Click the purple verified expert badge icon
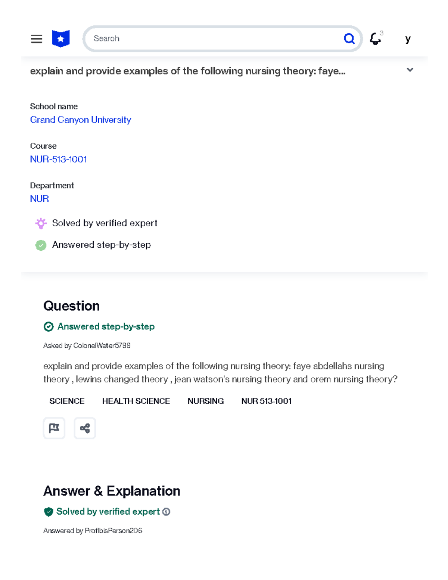 (41, 223)
